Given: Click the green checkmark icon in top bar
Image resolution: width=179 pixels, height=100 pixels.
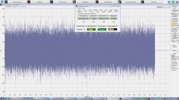Looking at the screenshot, I should point(173,2).
